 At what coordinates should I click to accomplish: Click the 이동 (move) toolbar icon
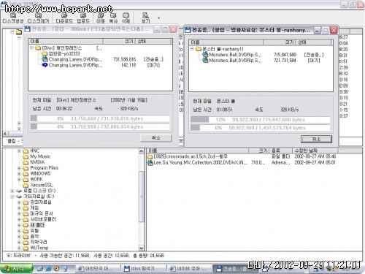click(x=101, y=18)
